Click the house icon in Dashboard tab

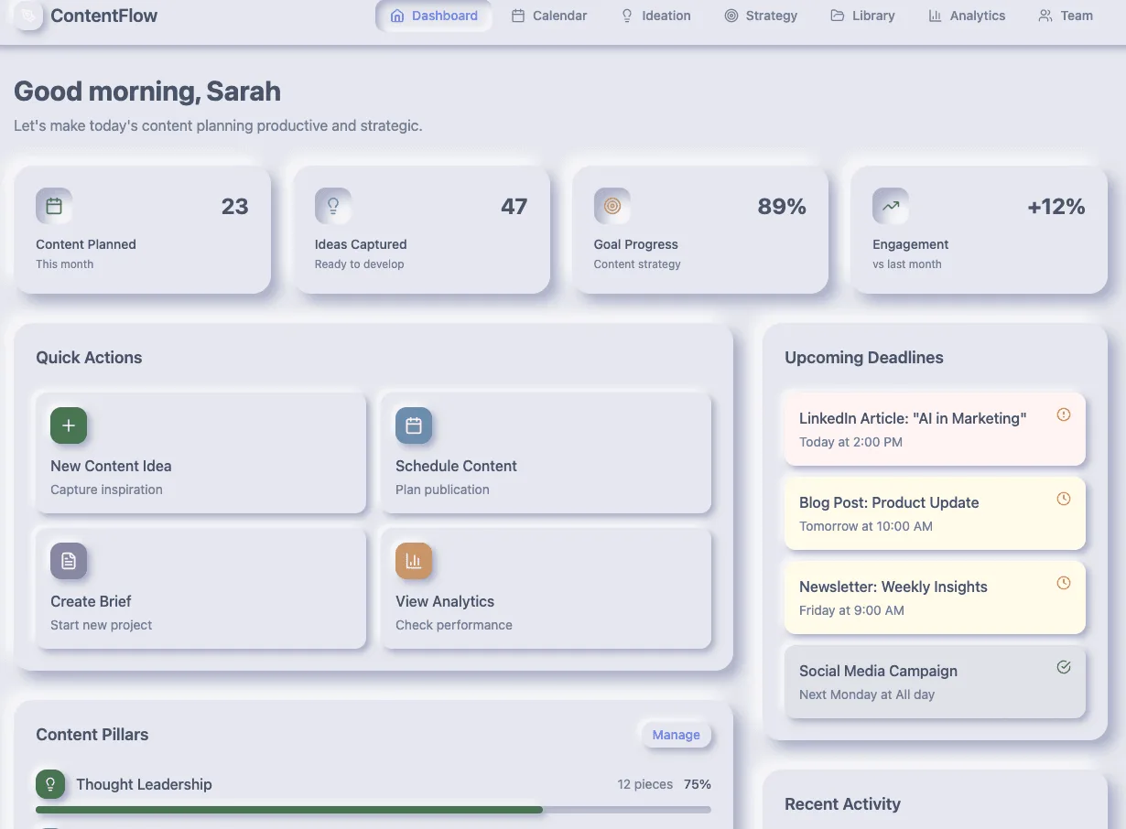397,16
